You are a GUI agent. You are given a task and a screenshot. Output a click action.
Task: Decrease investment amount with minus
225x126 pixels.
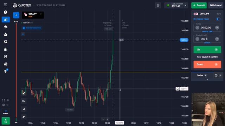click(197, 39)
